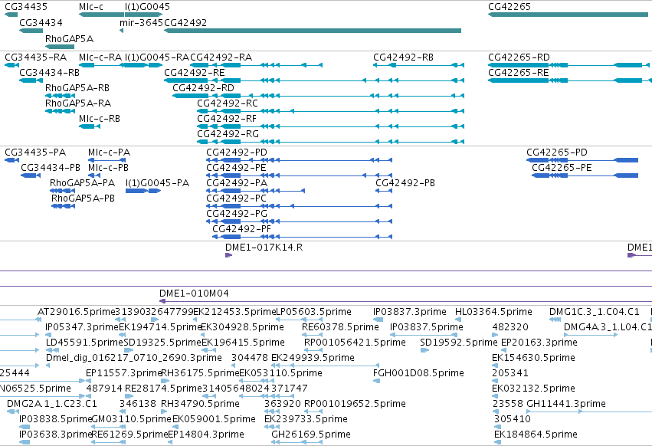Open transcript CG42492-RE label
The height and width of the screenshot is (446, 652).
194,72
